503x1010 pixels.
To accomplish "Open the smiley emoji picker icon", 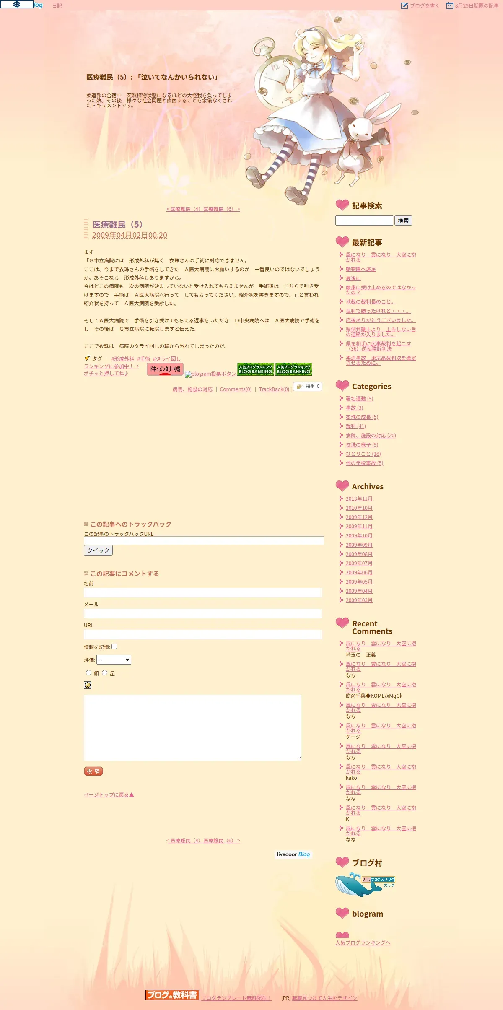I will point(88,685).
